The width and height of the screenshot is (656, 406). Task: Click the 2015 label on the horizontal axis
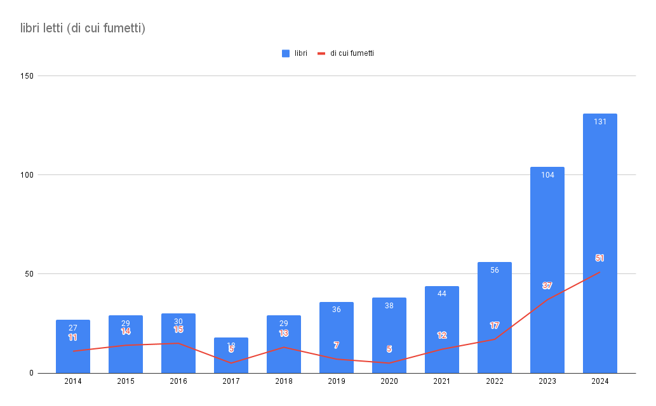pos(126,381)
